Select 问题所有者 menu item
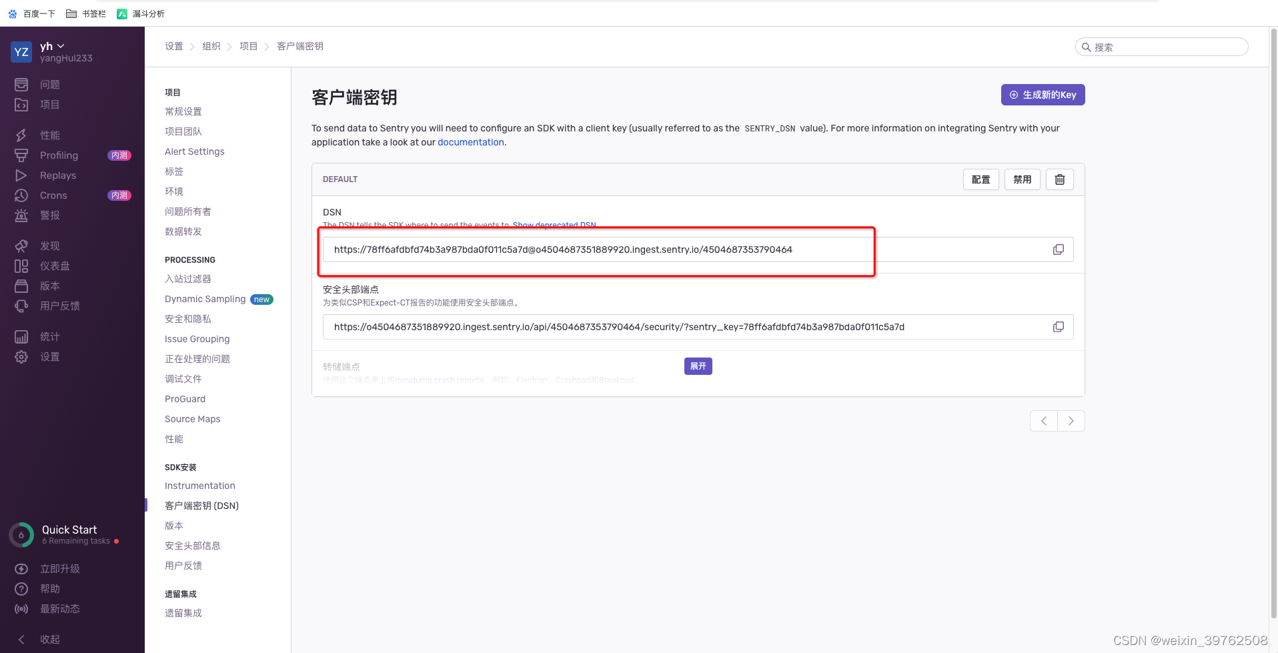Viewport: 1278px width, 653px height. click(x=188, y=211)
